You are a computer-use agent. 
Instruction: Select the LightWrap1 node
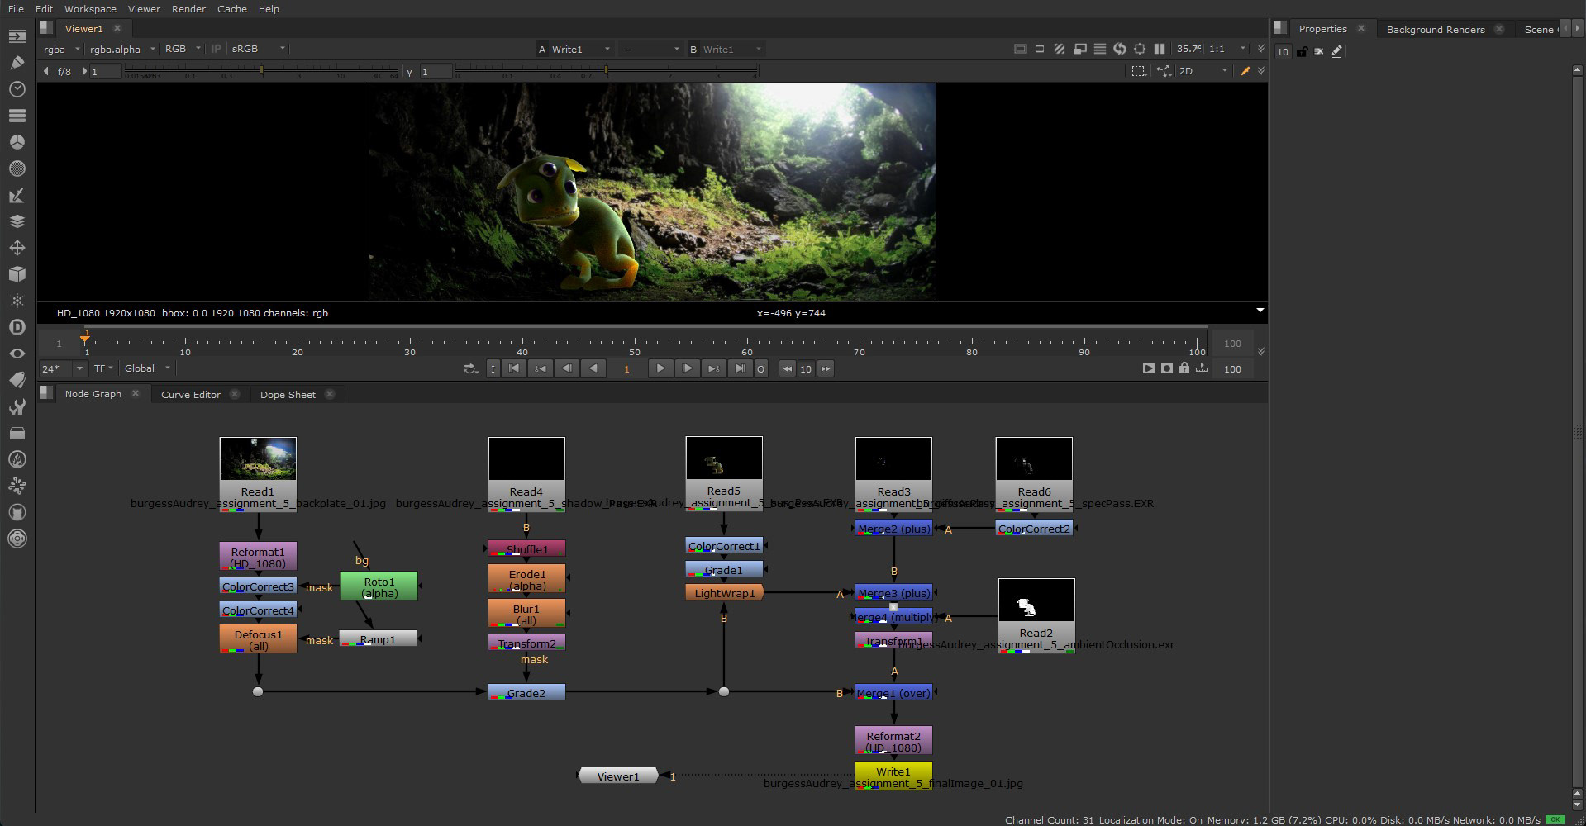pos(725,593)
